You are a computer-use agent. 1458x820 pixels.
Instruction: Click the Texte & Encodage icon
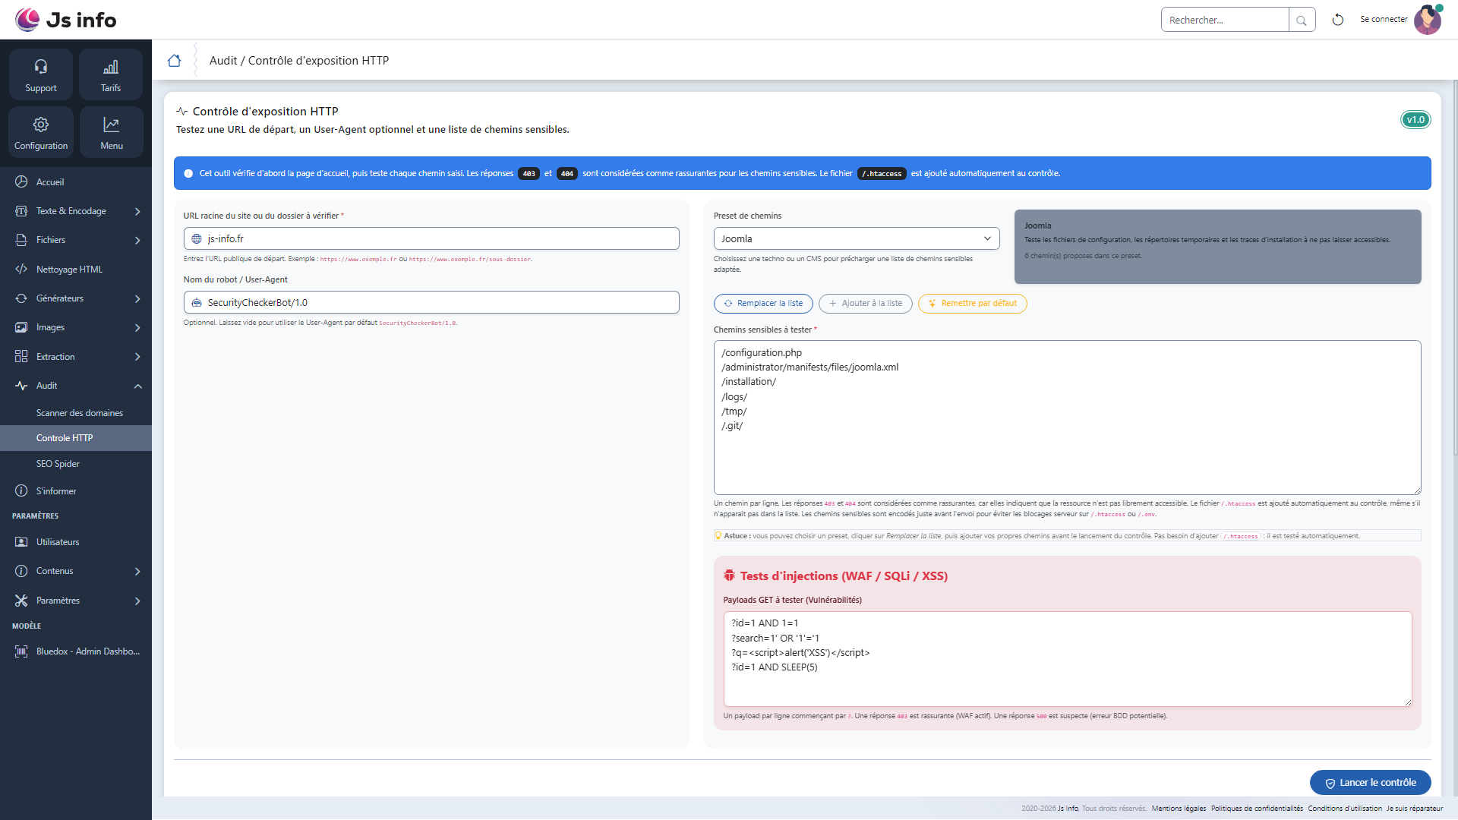(21, 211)
